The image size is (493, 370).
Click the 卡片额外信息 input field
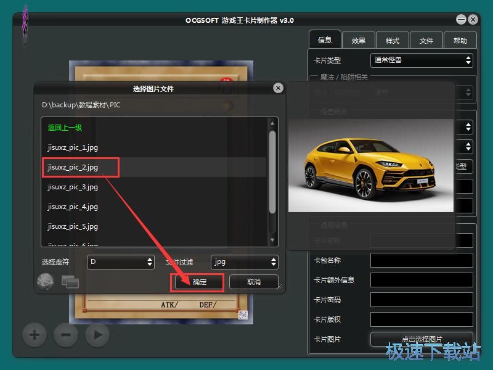[x=422, y=280]
